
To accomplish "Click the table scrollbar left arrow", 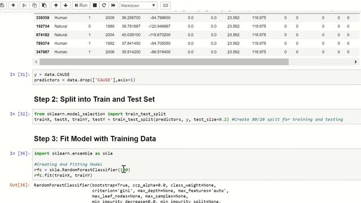I will tap(36, 61).
